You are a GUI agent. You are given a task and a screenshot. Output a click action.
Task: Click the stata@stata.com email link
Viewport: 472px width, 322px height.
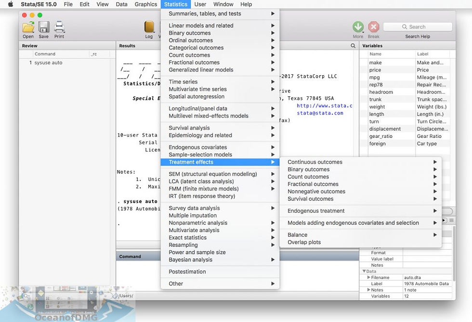click(320, 113)
